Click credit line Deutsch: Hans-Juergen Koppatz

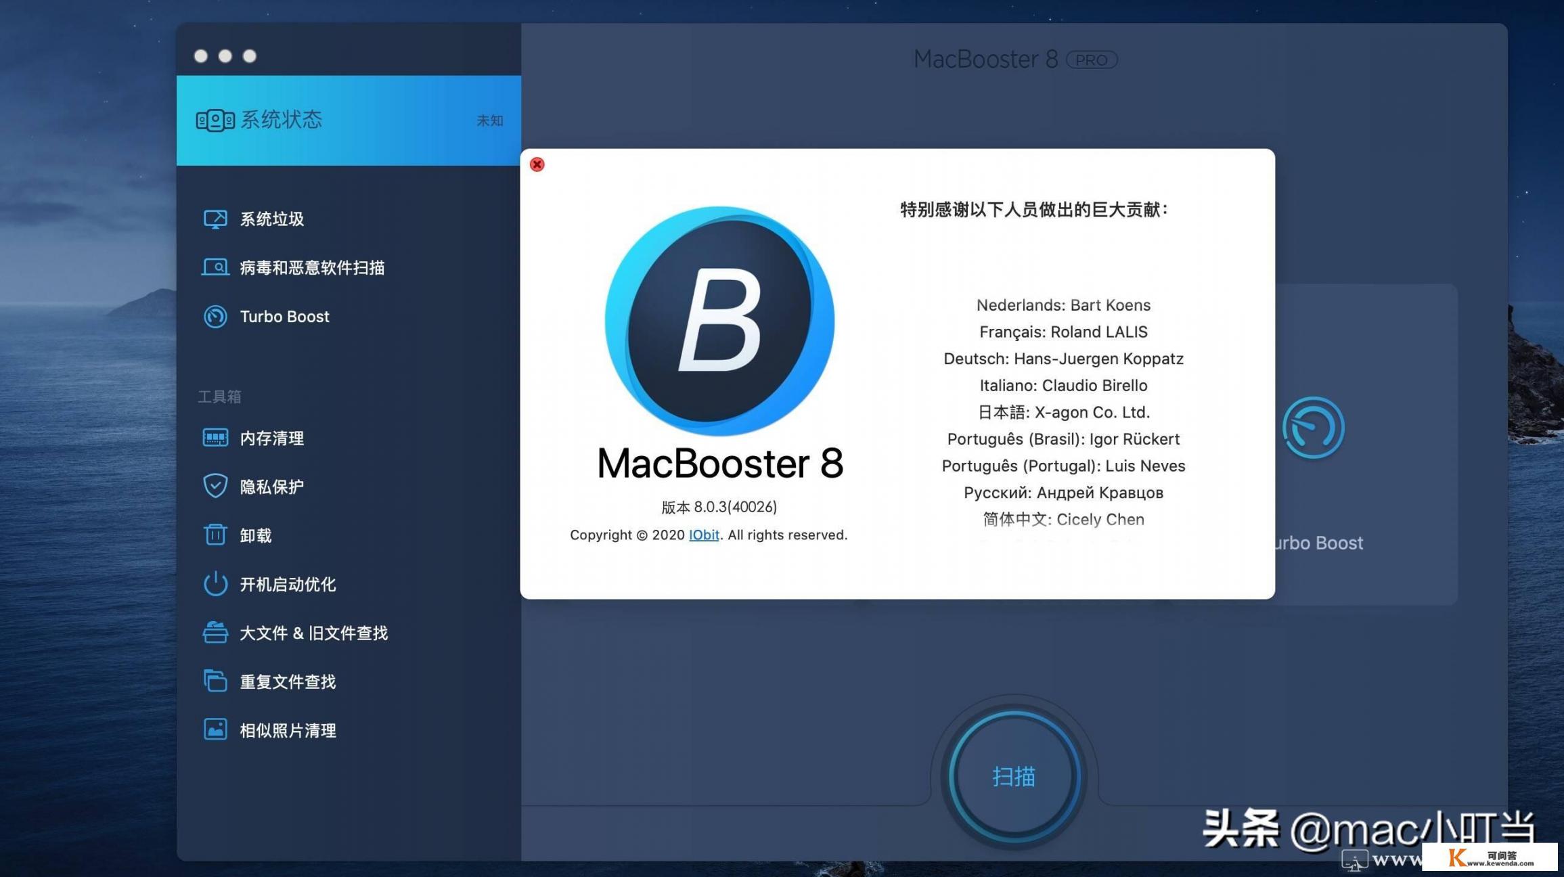pyautogui.click(x=1063, y=359)
